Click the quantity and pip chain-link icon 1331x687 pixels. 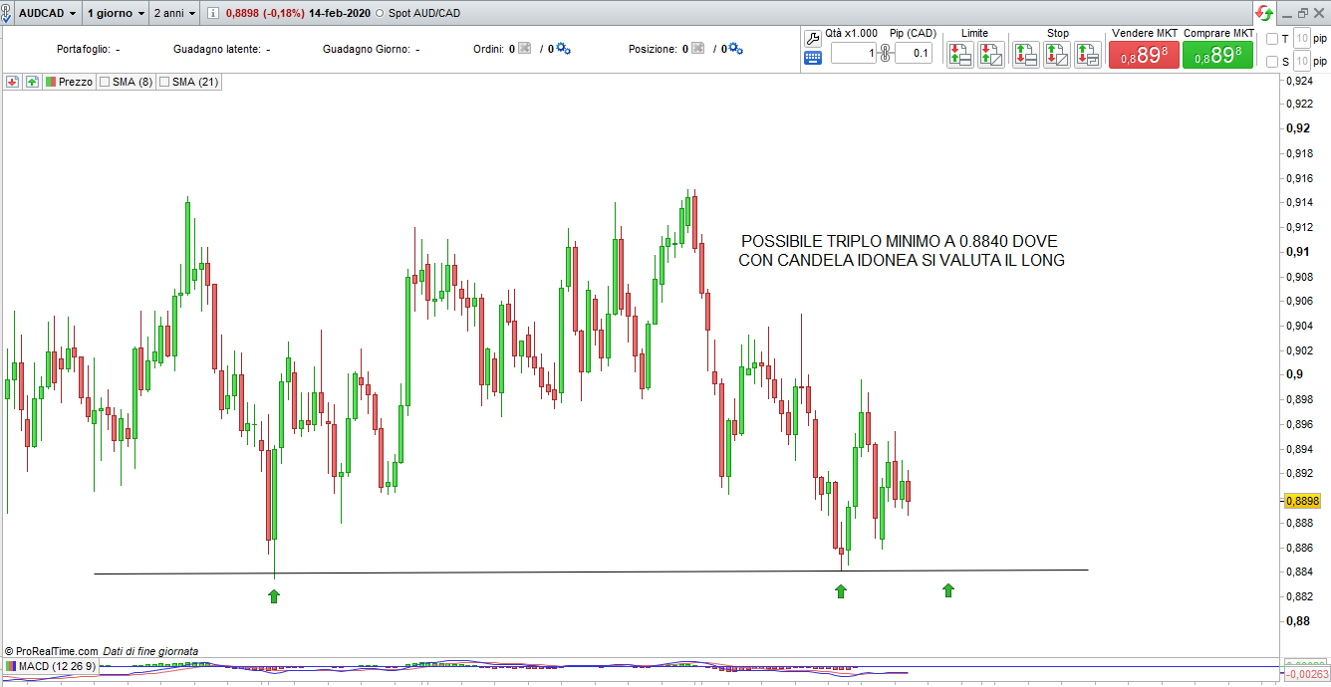coord(884,53)
